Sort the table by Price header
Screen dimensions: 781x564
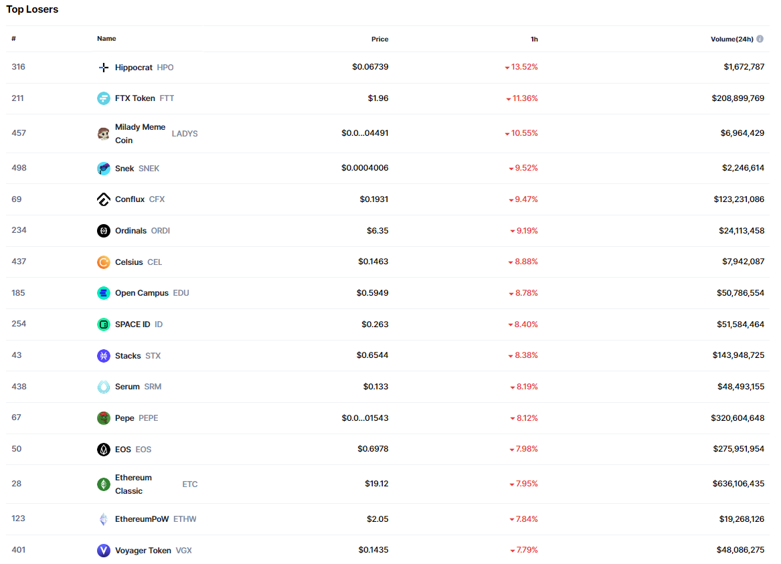point(379,39)
